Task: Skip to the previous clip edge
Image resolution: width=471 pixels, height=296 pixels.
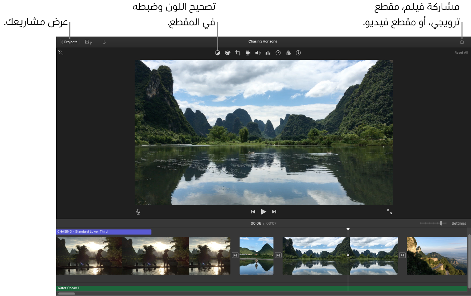Action: point(253,212)
